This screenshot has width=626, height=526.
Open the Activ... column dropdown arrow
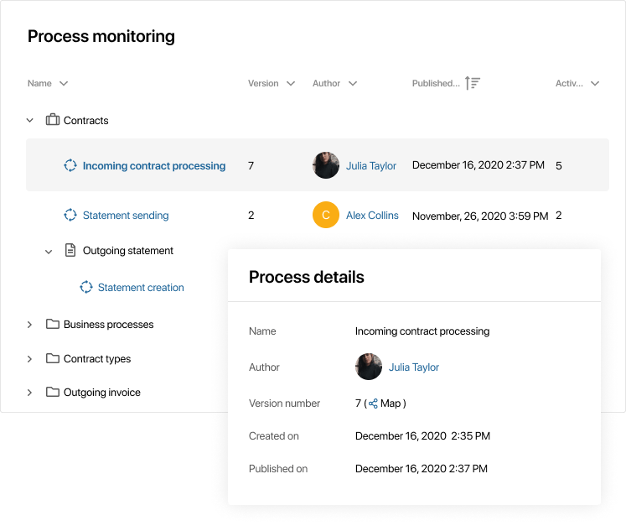click(595, 83)
